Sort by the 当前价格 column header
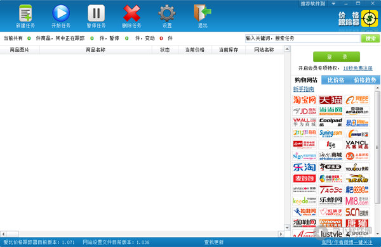The height and width of the screenshot is (247, 381). [x=195, y=49]
